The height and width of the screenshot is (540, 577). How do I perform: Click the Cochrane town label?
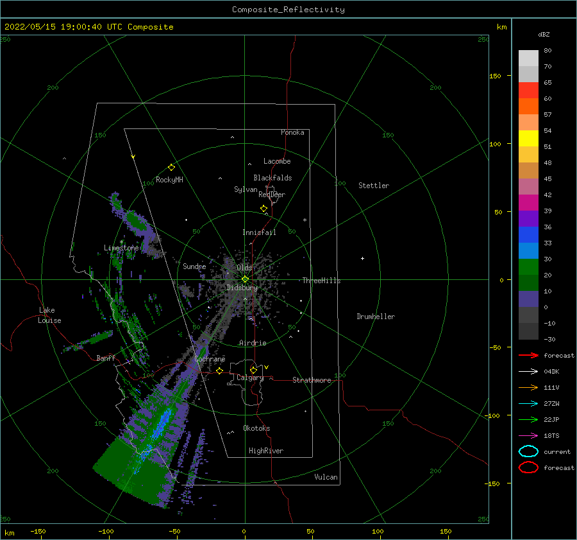pos(210,359)
